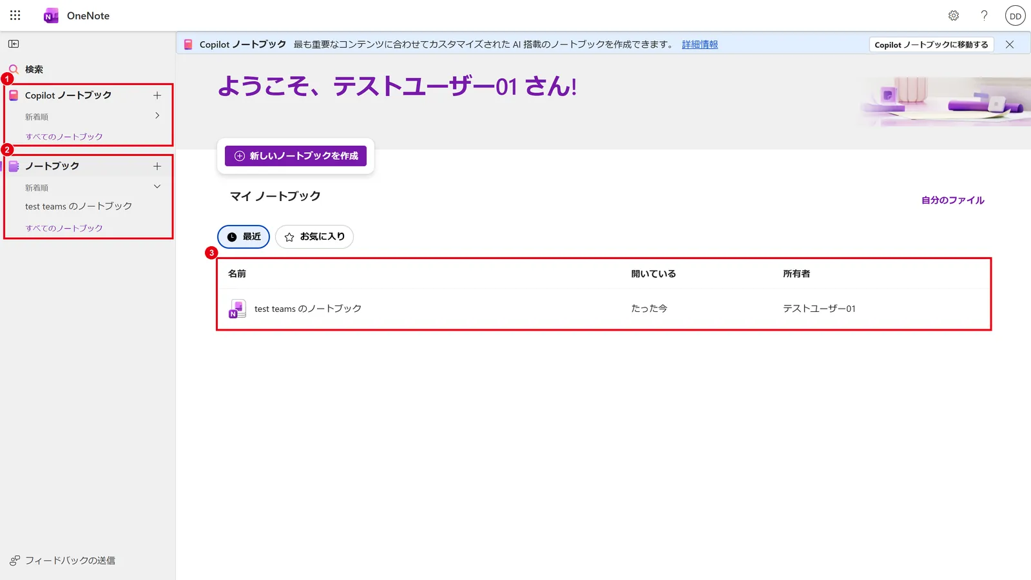The height and width of the screenshot is (580, 1031).
Task: Collapse the navigation pane icon
Action: (14, 44)
